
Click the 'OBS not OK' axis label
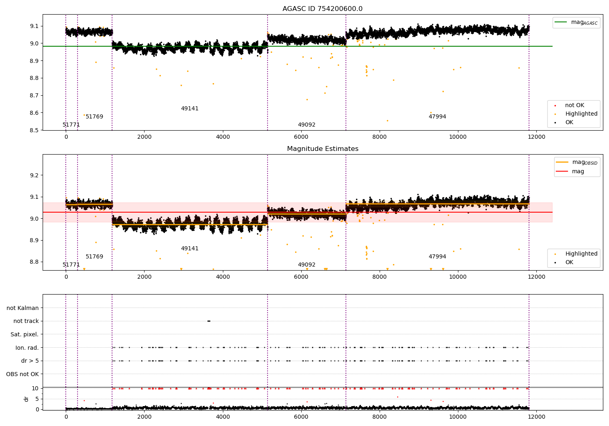coord(23,374)
